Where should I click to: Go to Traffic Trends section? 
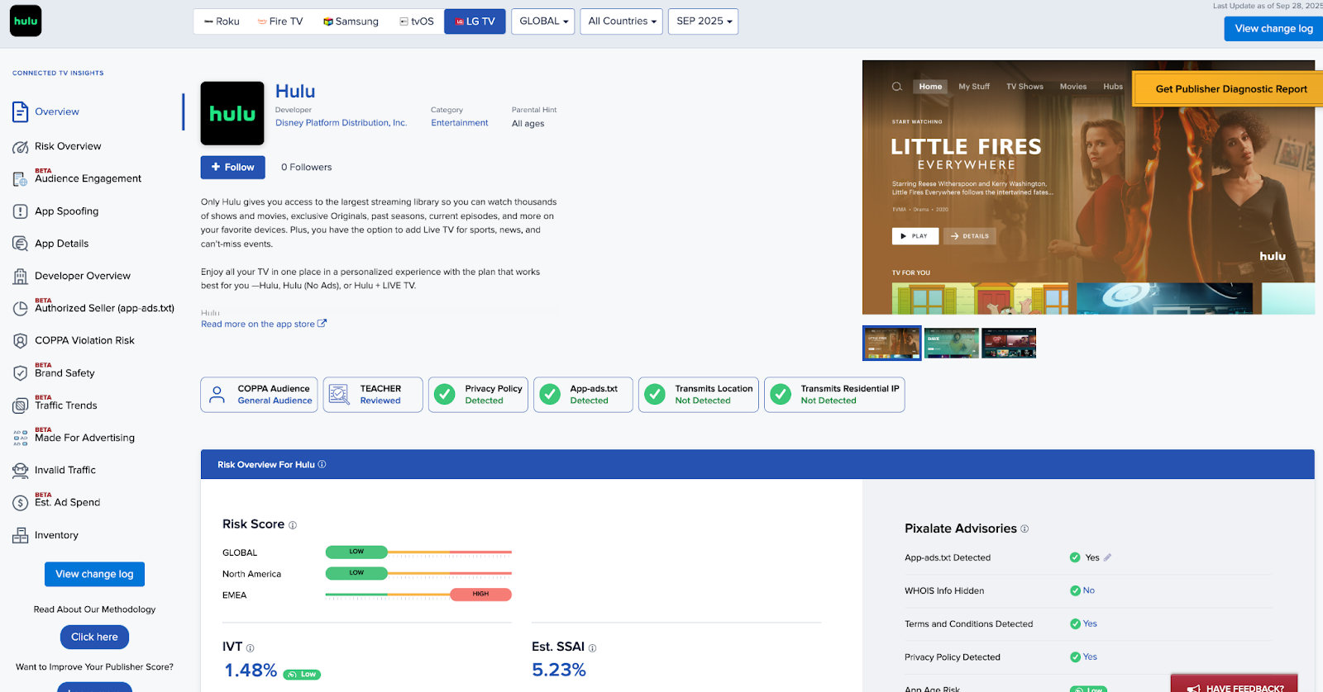pyautogui.click(x=65, y=405)
